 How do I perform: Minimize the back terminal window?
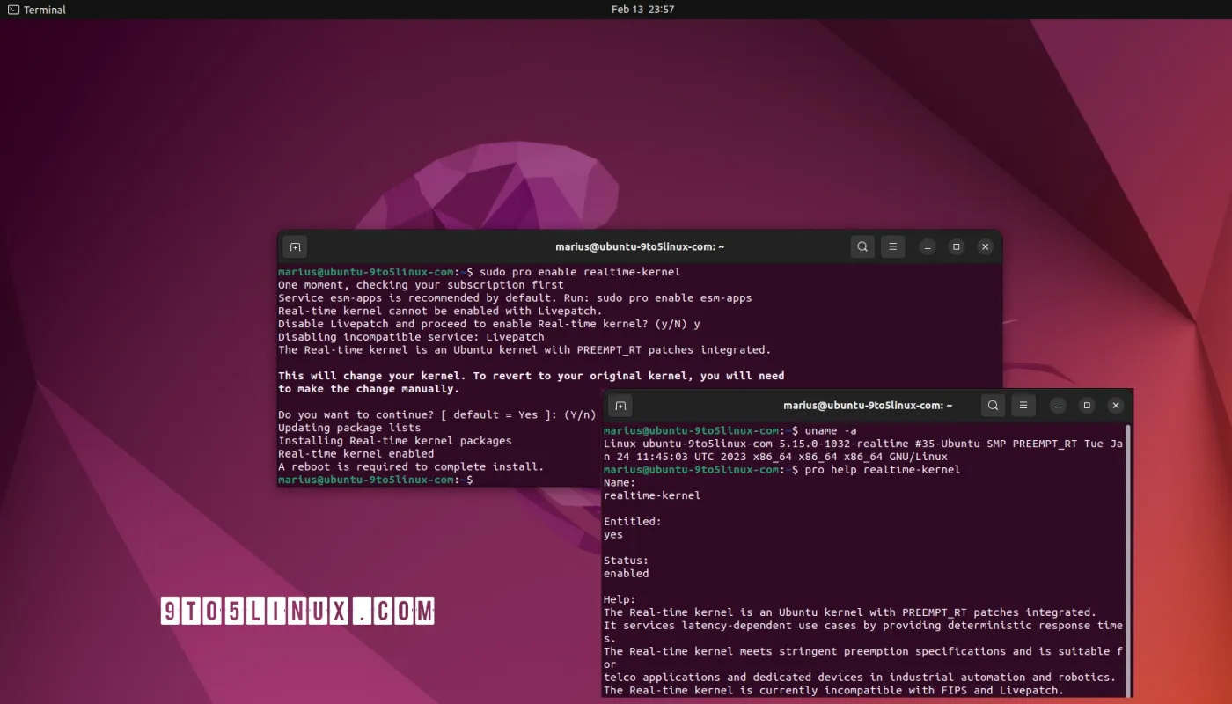927,246
